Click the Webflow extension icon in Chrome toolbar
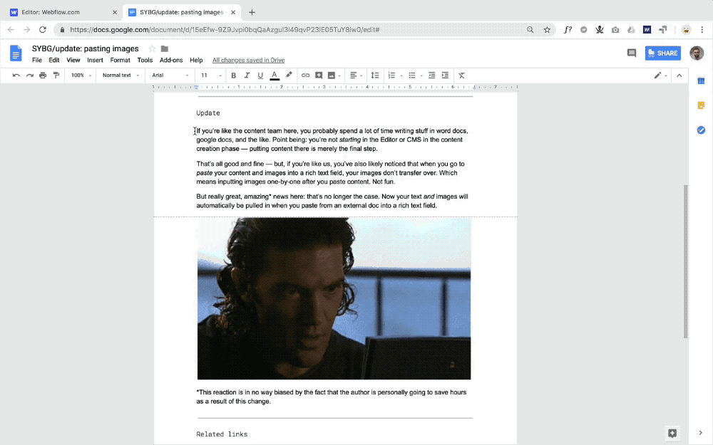Image resolution: width=713 pixels, height=445 pixels. [647, 29]
